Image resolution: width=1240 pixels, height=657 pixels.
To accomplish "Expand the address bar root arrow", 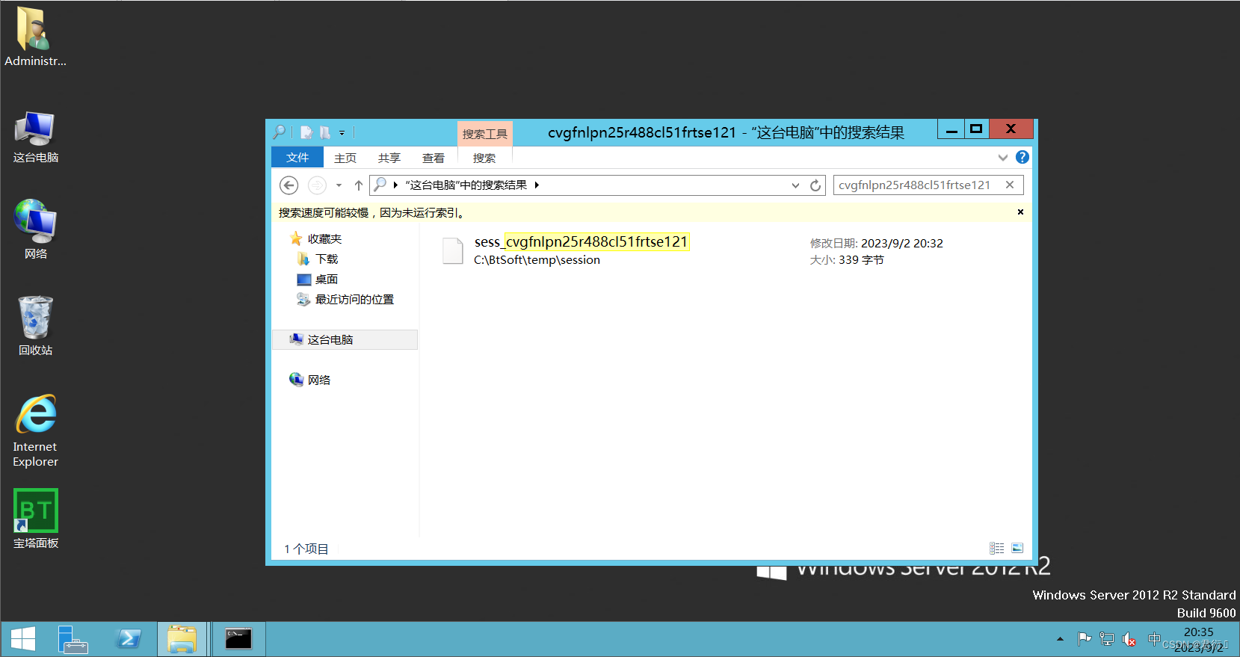I will [x=395, y=185].
